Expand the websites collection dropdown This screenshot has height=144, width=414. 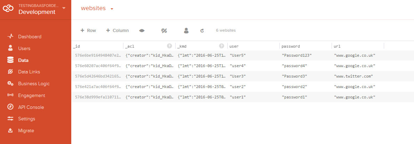pos(112,9)
